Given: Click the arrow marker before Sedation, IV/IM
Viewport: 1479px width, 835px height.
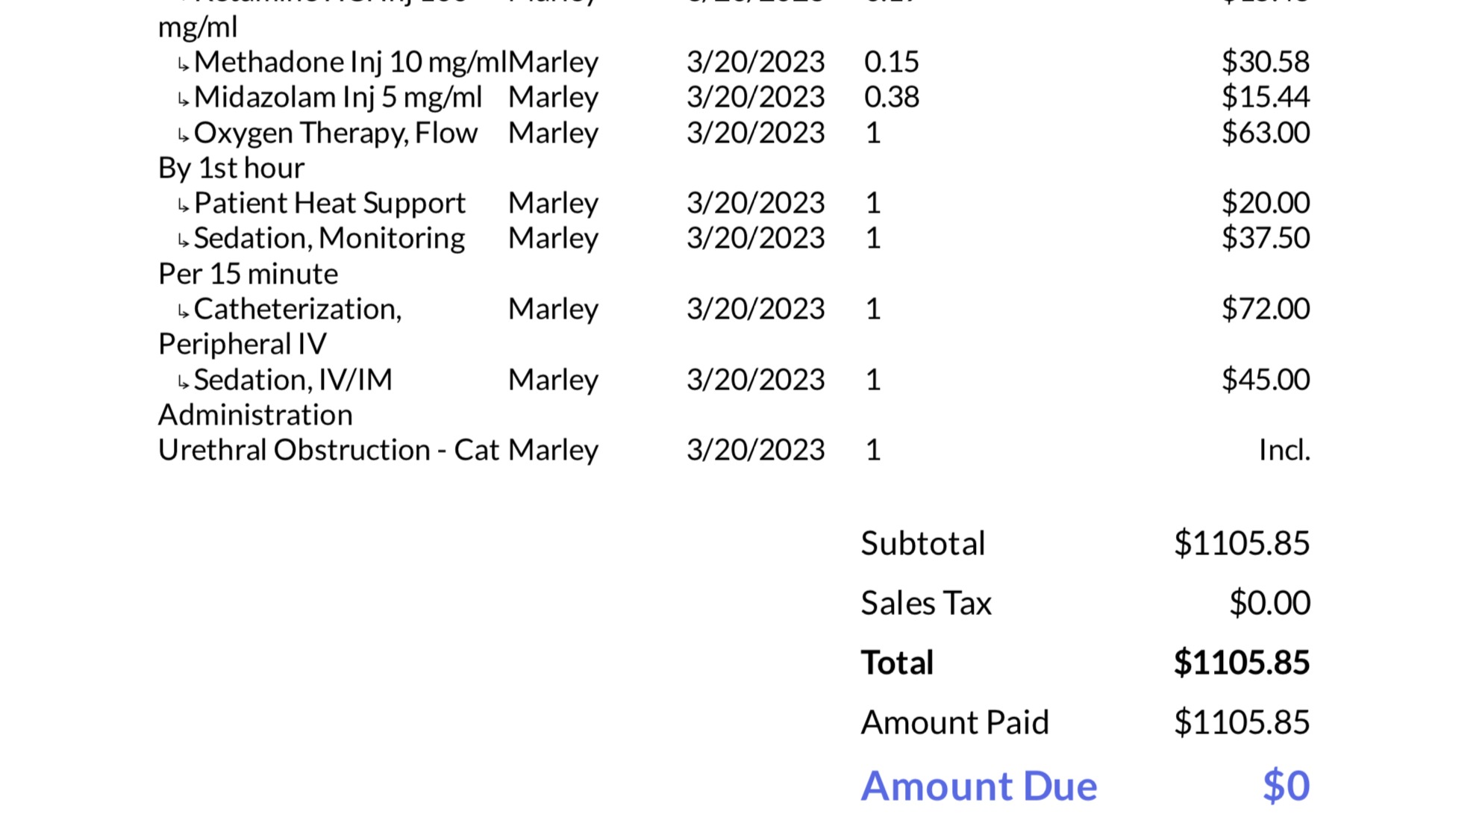Looking at the screenshot, I should click(183, 383).
